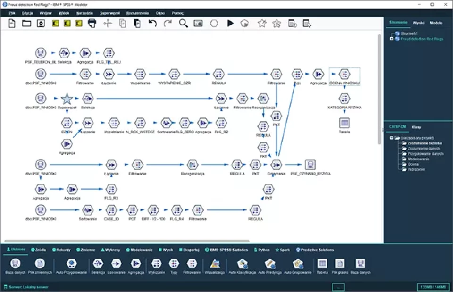Image resolution: width=453 pixels, height=292 pixels.
Task: Click the Tabela output node on the canvas
Action: click(344, 123)
